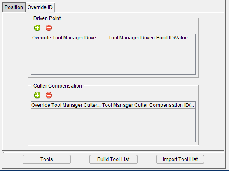Click the Cutter Compensation group label

pyautogui.click(x=58, y=86)
